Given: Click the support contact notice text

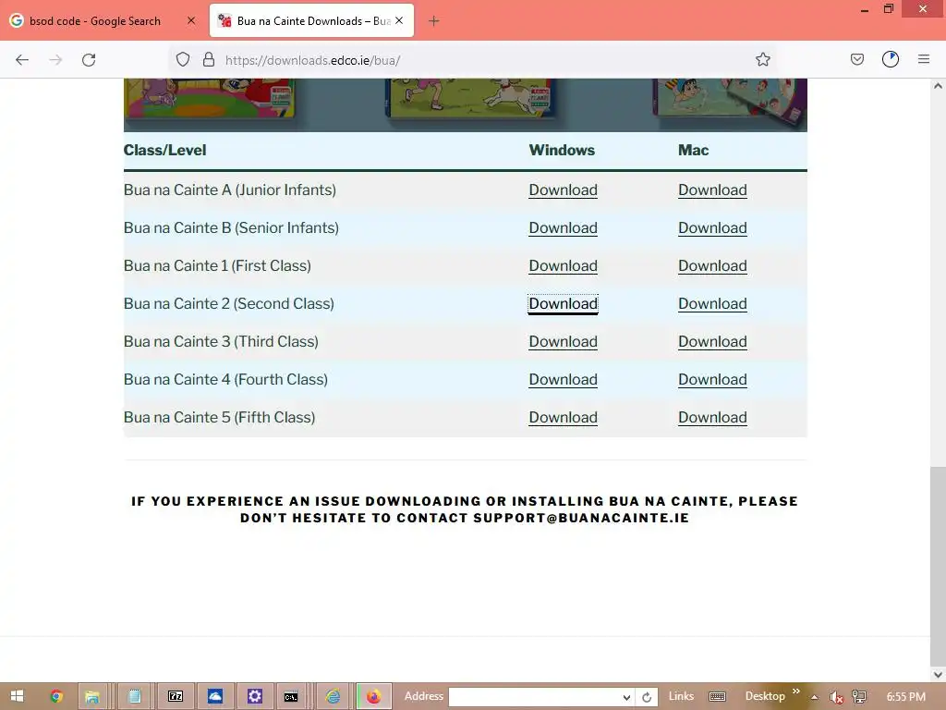Looking at the screenshot, I should pos(465,509).
